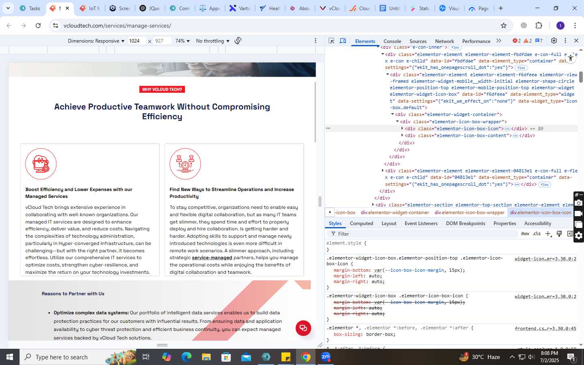Open DevTools settings gear
584x365 pixels.
point(554,41)
